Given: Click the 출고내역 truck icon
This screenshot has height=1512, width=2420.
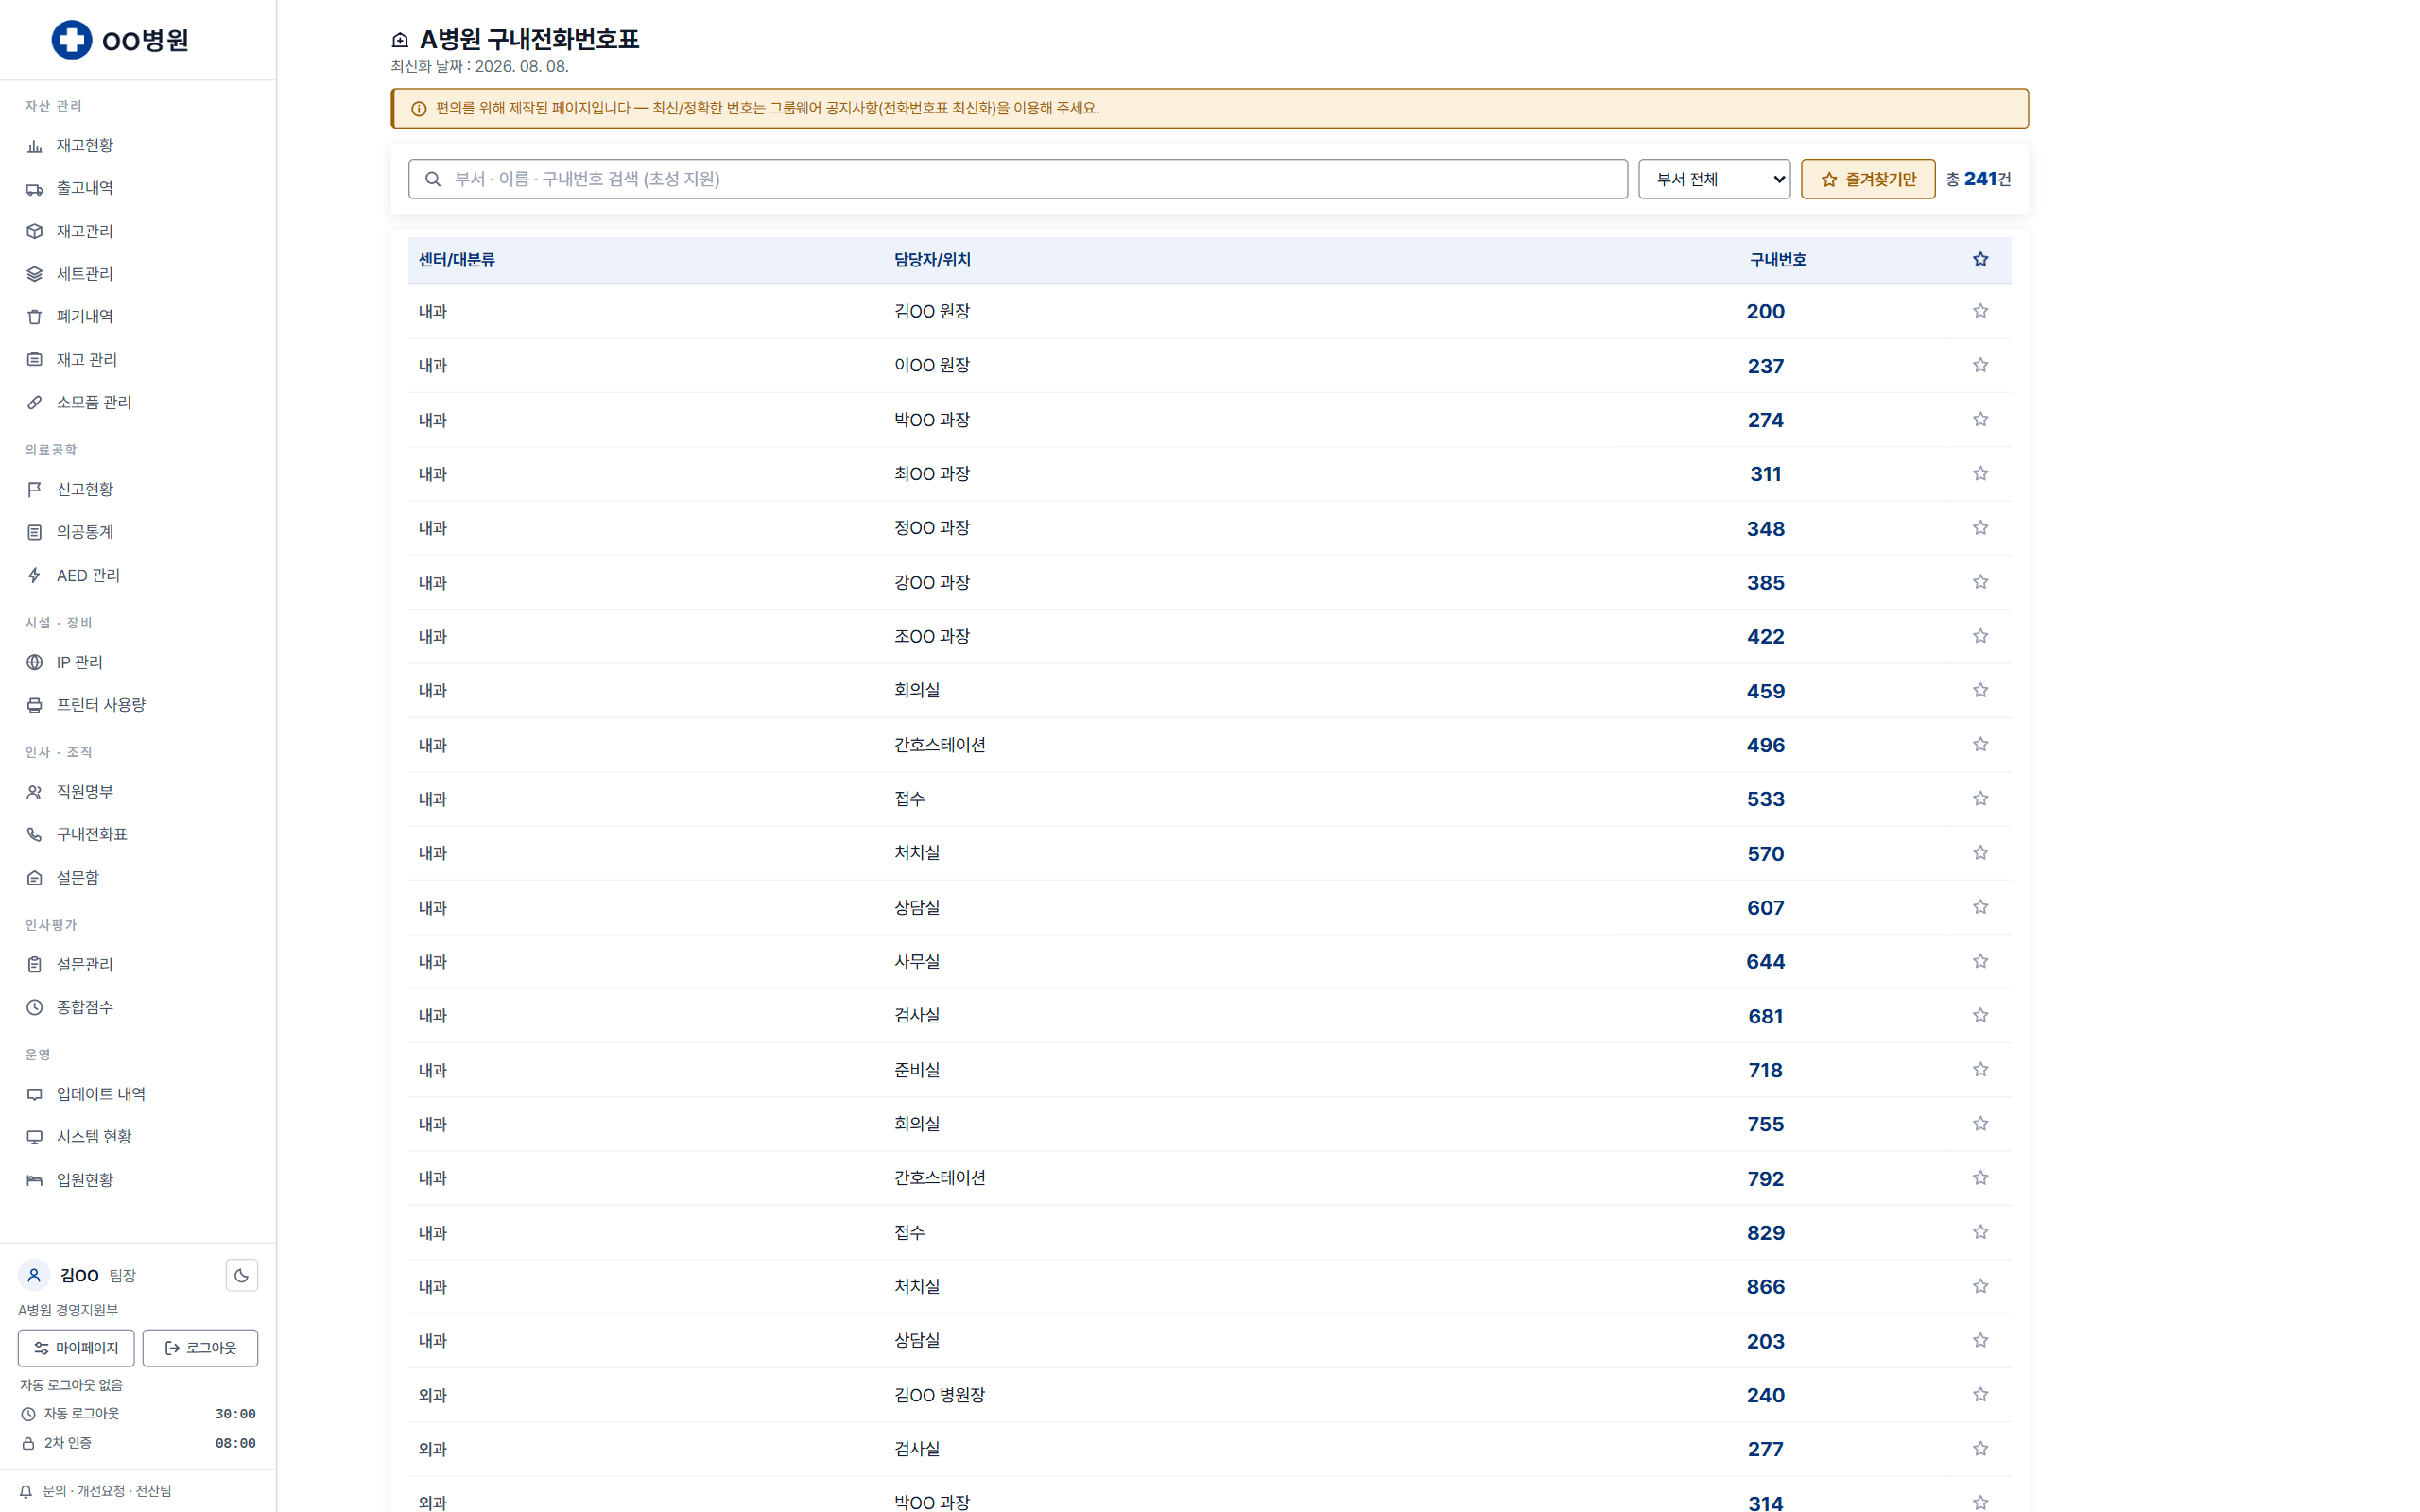Looking at the screenshot, I should pyautogui.click(x=34, y=188).
